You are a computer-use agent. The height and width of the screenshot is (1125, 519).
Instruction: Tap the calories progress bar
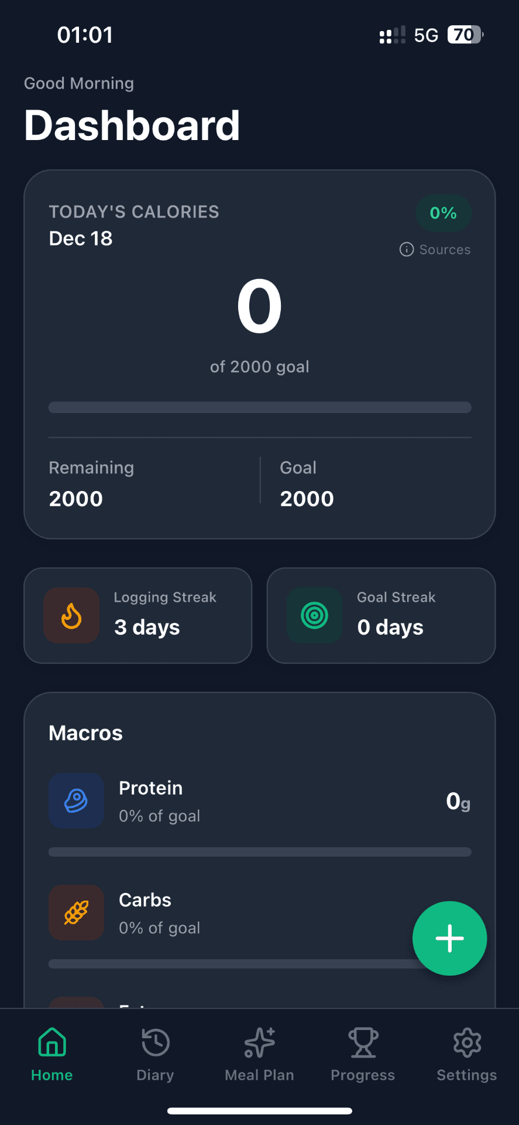click(x=260, y=407)
